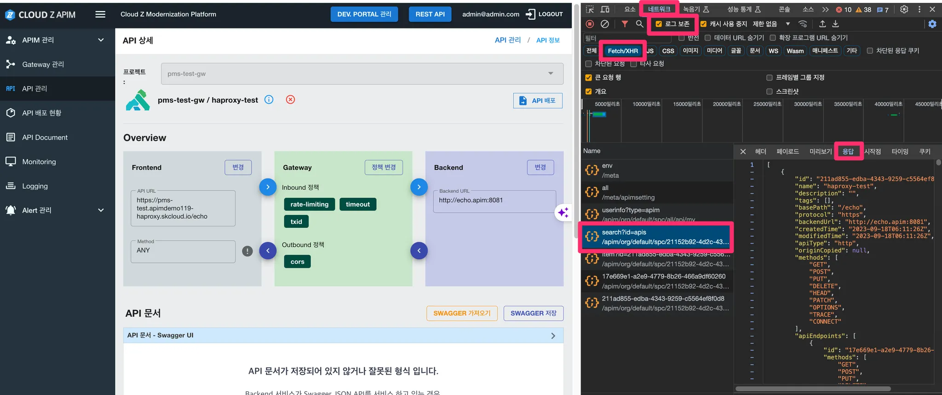
Task: Close the request detail pane X
Action: pos(743,151)
